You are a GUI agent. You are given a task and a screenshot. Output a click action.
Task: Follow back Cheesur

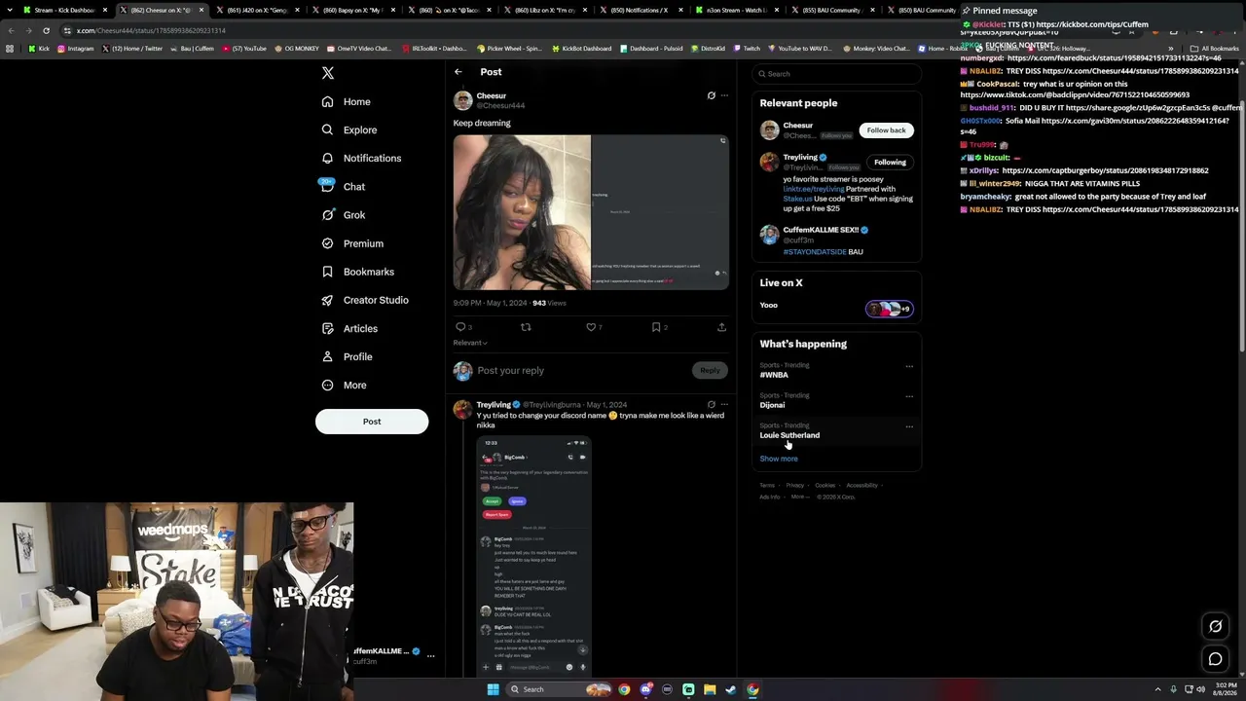886,130
